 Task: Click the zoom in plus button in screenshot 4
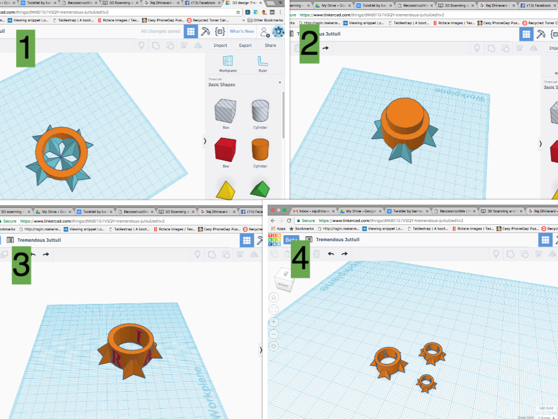pyautogui.click(x=274, y=322)
